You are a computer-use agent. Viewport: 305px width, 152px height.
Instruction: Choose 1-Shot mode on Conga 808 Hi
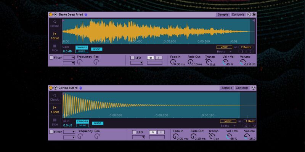[x=55, y=110]
